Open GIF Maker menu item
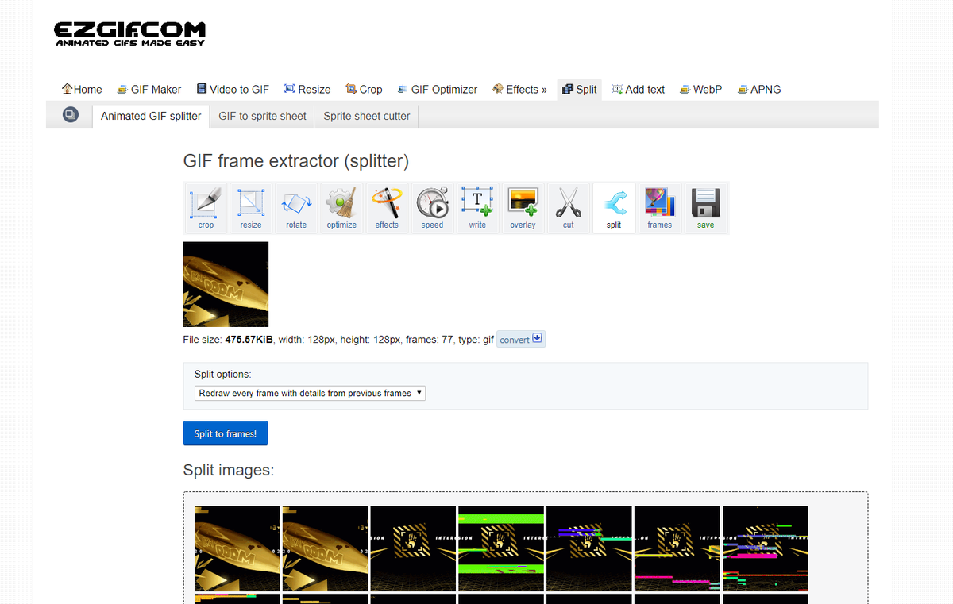This screenshot has height=604, width=953. pyautogui.click(x=149, y=90)
